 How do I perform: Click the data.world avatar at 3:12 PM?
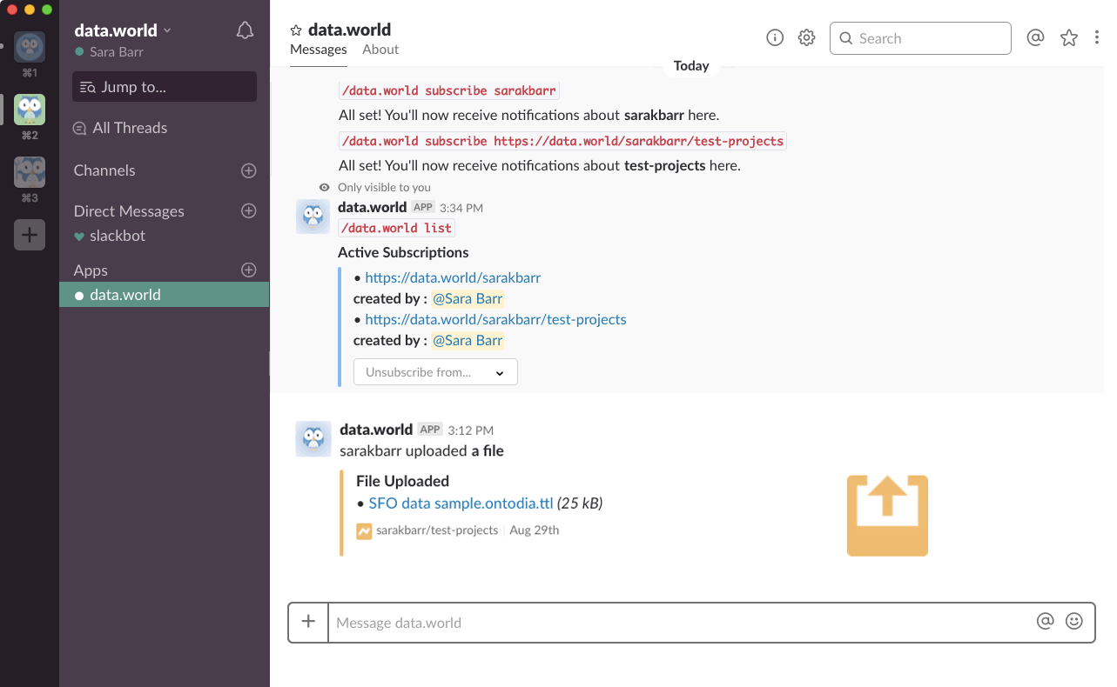click(x=313, y=439)
